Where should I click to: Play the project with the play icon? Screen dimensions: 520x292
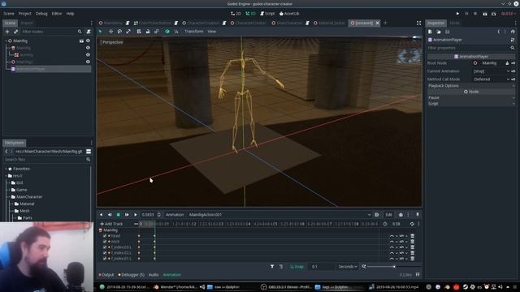[457, 14]
